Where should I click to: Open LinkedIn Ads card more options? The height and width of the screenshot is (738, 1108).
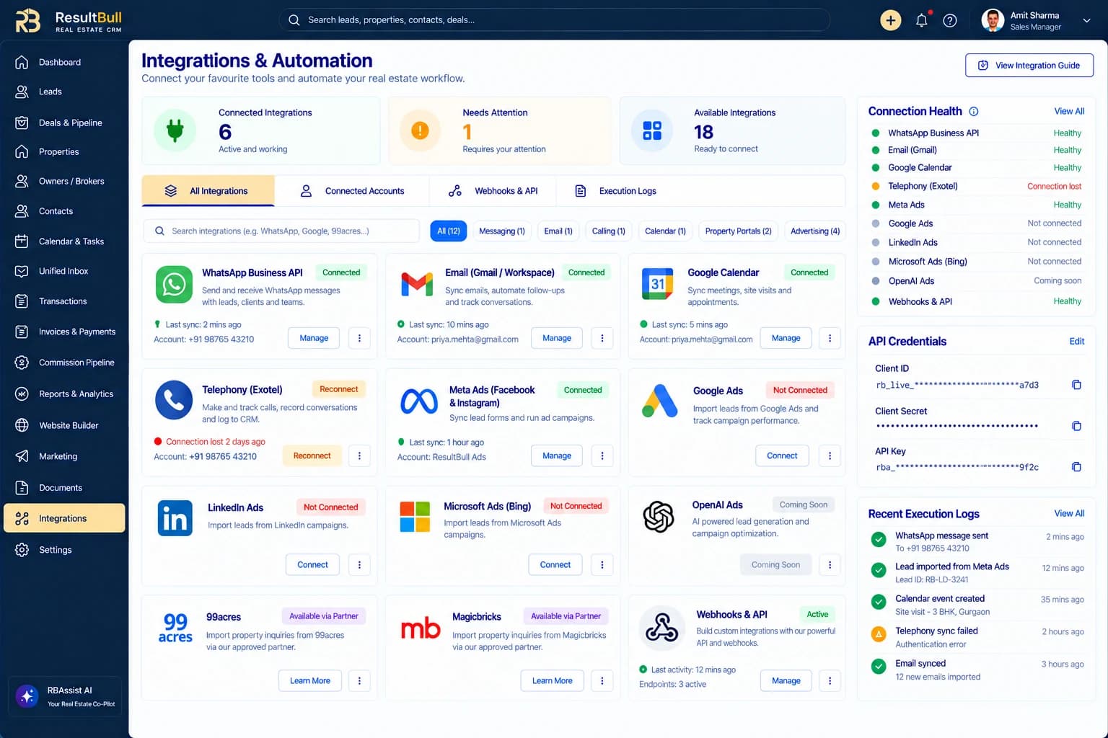click(x=359, y=565)
